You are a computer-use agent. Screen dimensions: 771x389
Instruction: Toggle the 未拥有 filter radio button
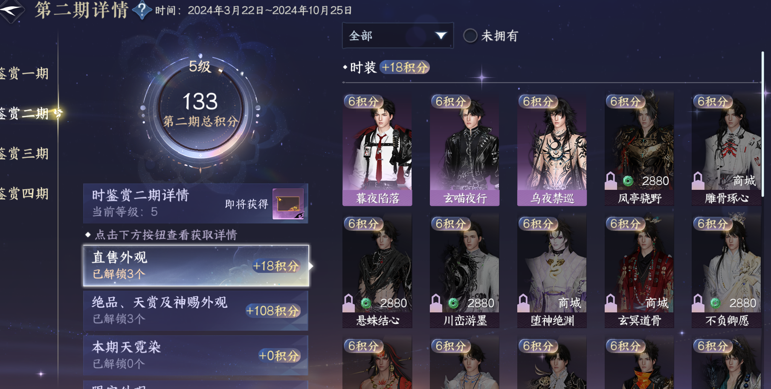[470, 36]
